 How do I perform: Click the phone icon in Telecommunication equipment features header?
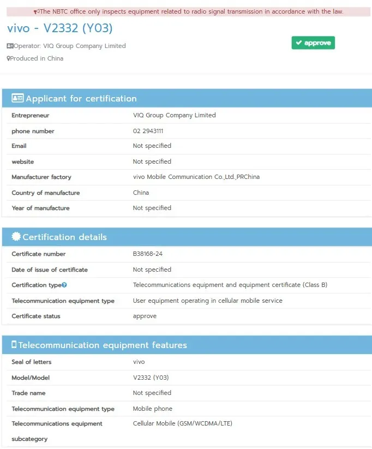tap(14, 345)
